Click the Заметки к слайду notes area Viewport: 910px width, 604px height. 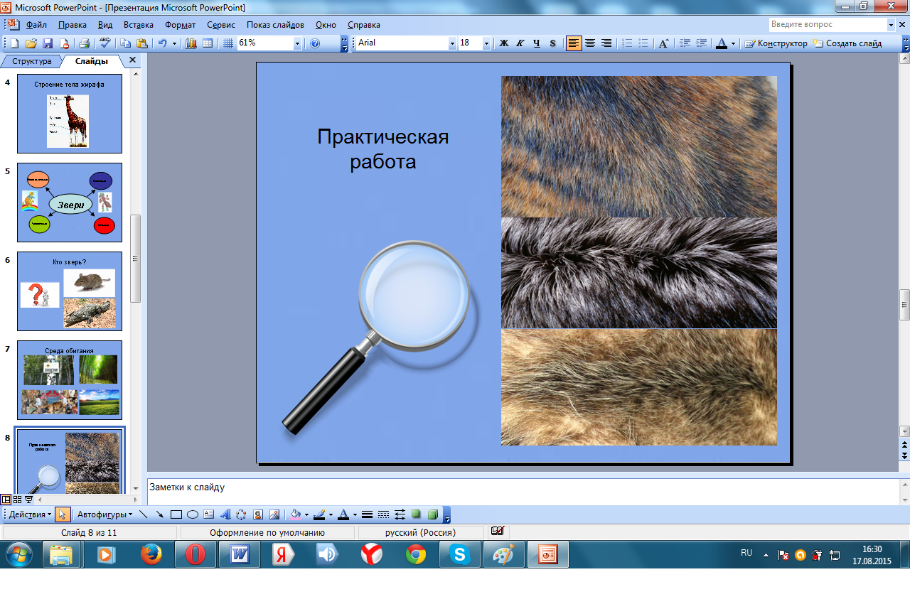coord(523,491)
